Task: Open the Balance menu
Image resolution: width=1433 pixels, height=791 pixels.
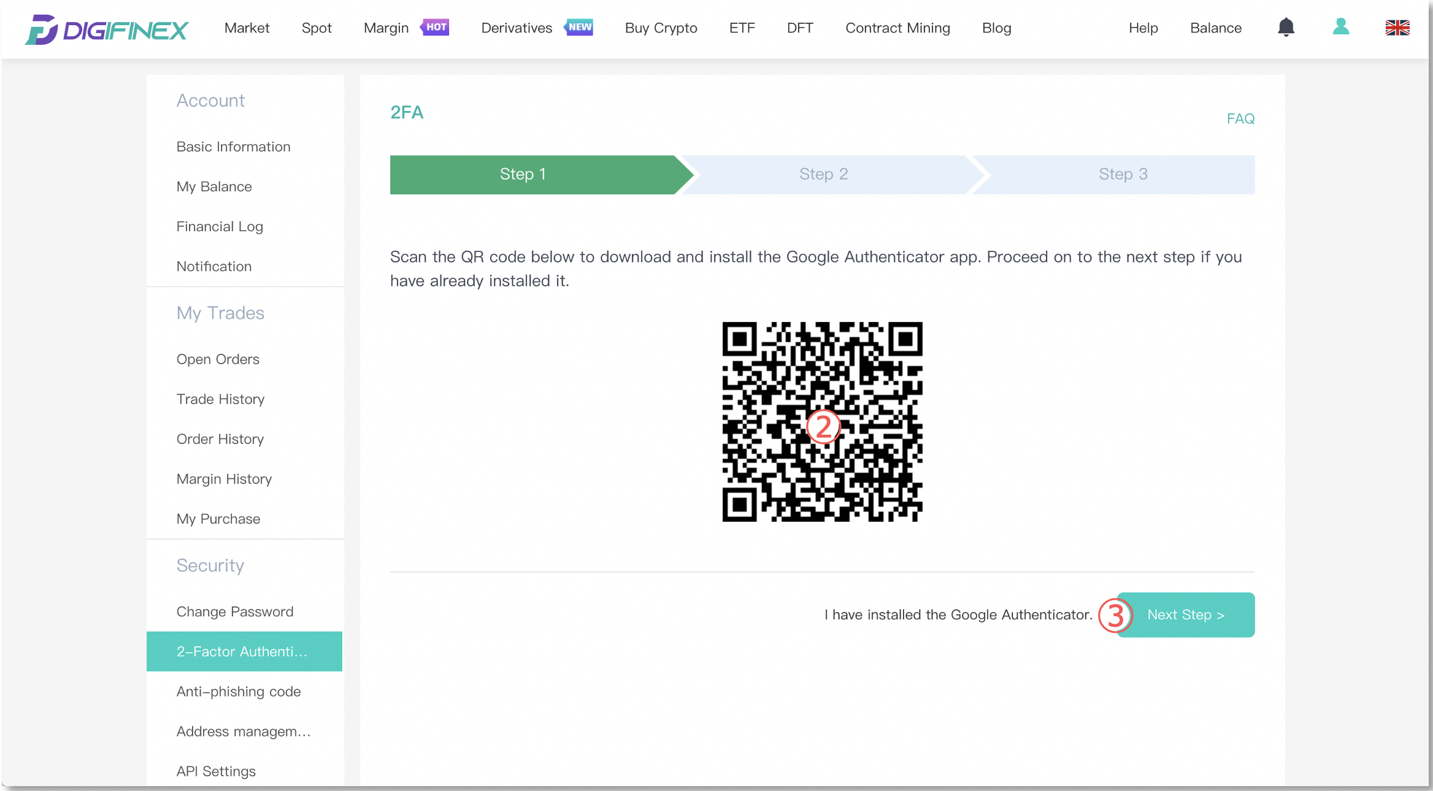Action: point(1215,28)
